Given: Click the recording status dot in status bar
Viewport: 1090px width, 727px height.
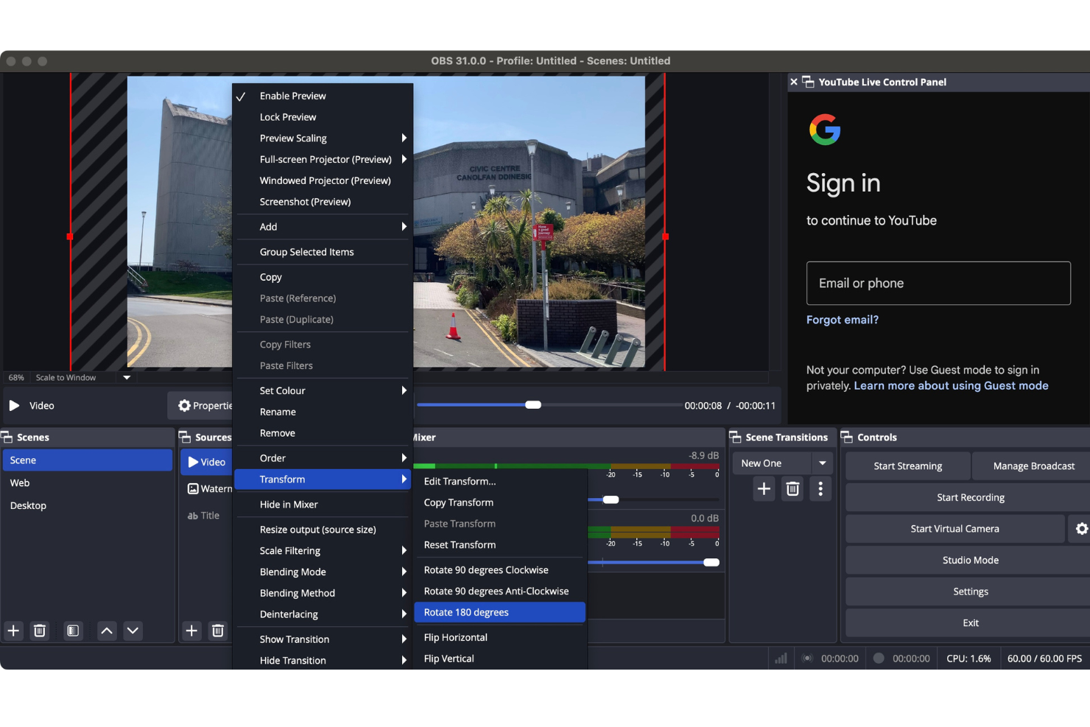Looking at the screenshot, I should (879, 658).
